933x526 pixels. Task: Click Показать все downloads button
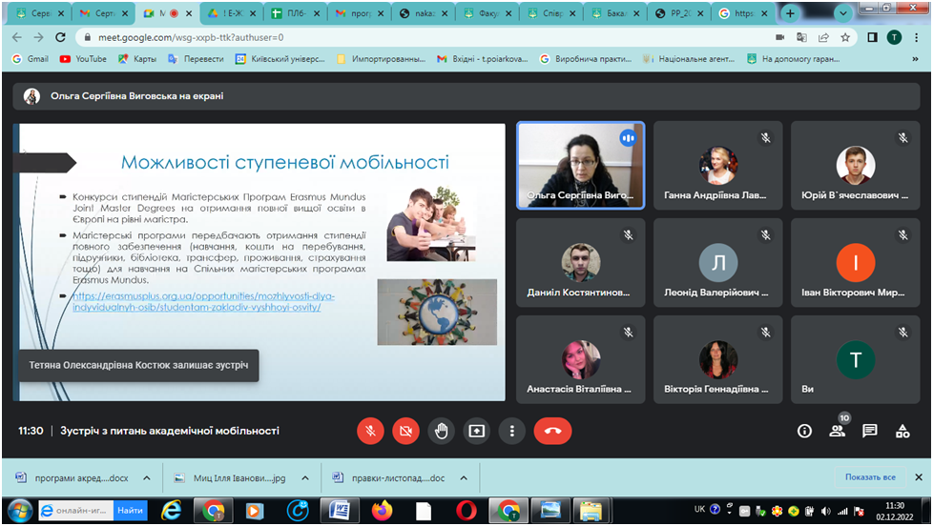tap(869, 477)
